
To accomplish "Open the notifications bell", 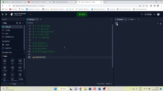I will [155, 14].
